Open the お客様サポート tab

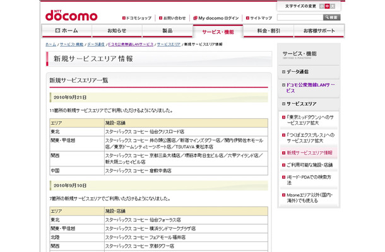tap(319, 31)
